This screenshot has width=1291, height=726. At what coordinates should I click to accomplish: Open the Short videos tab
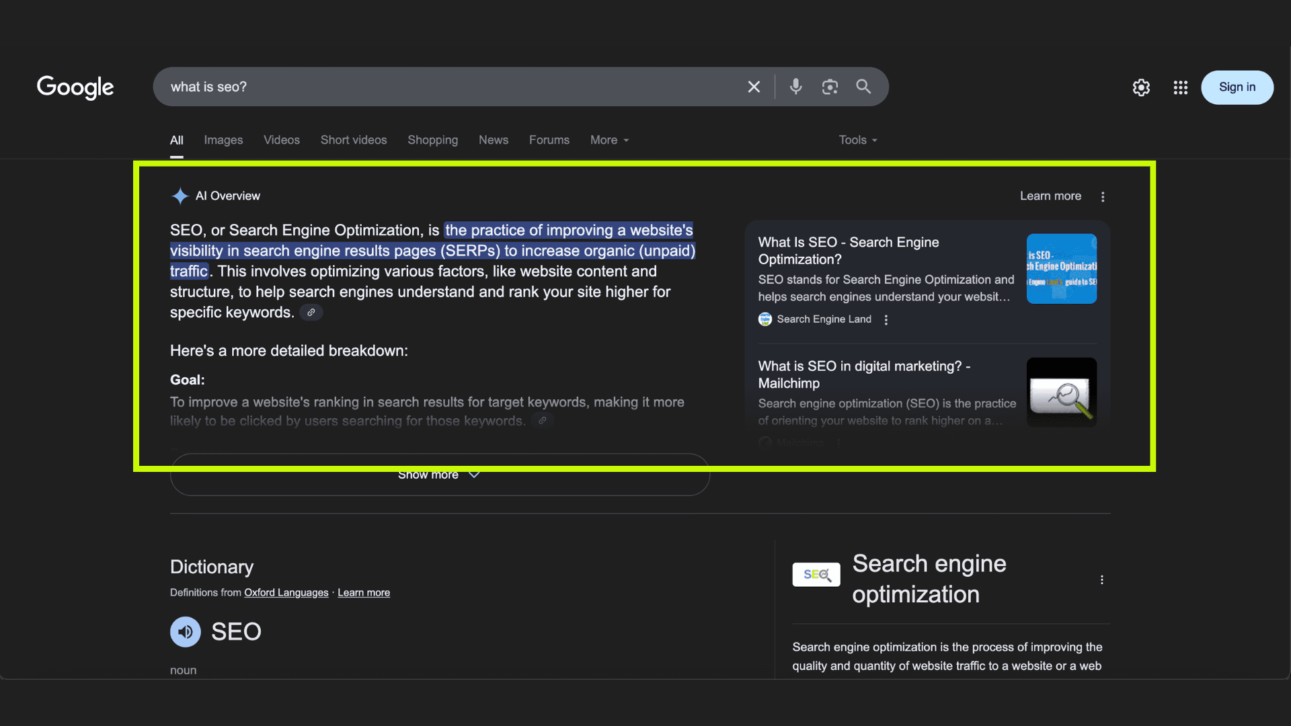354,140
